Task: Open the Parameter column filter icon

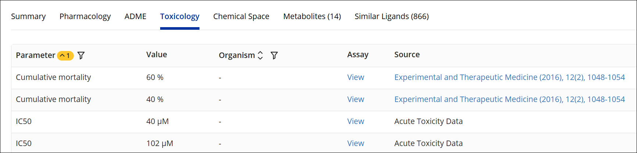Action: (81, 55)
